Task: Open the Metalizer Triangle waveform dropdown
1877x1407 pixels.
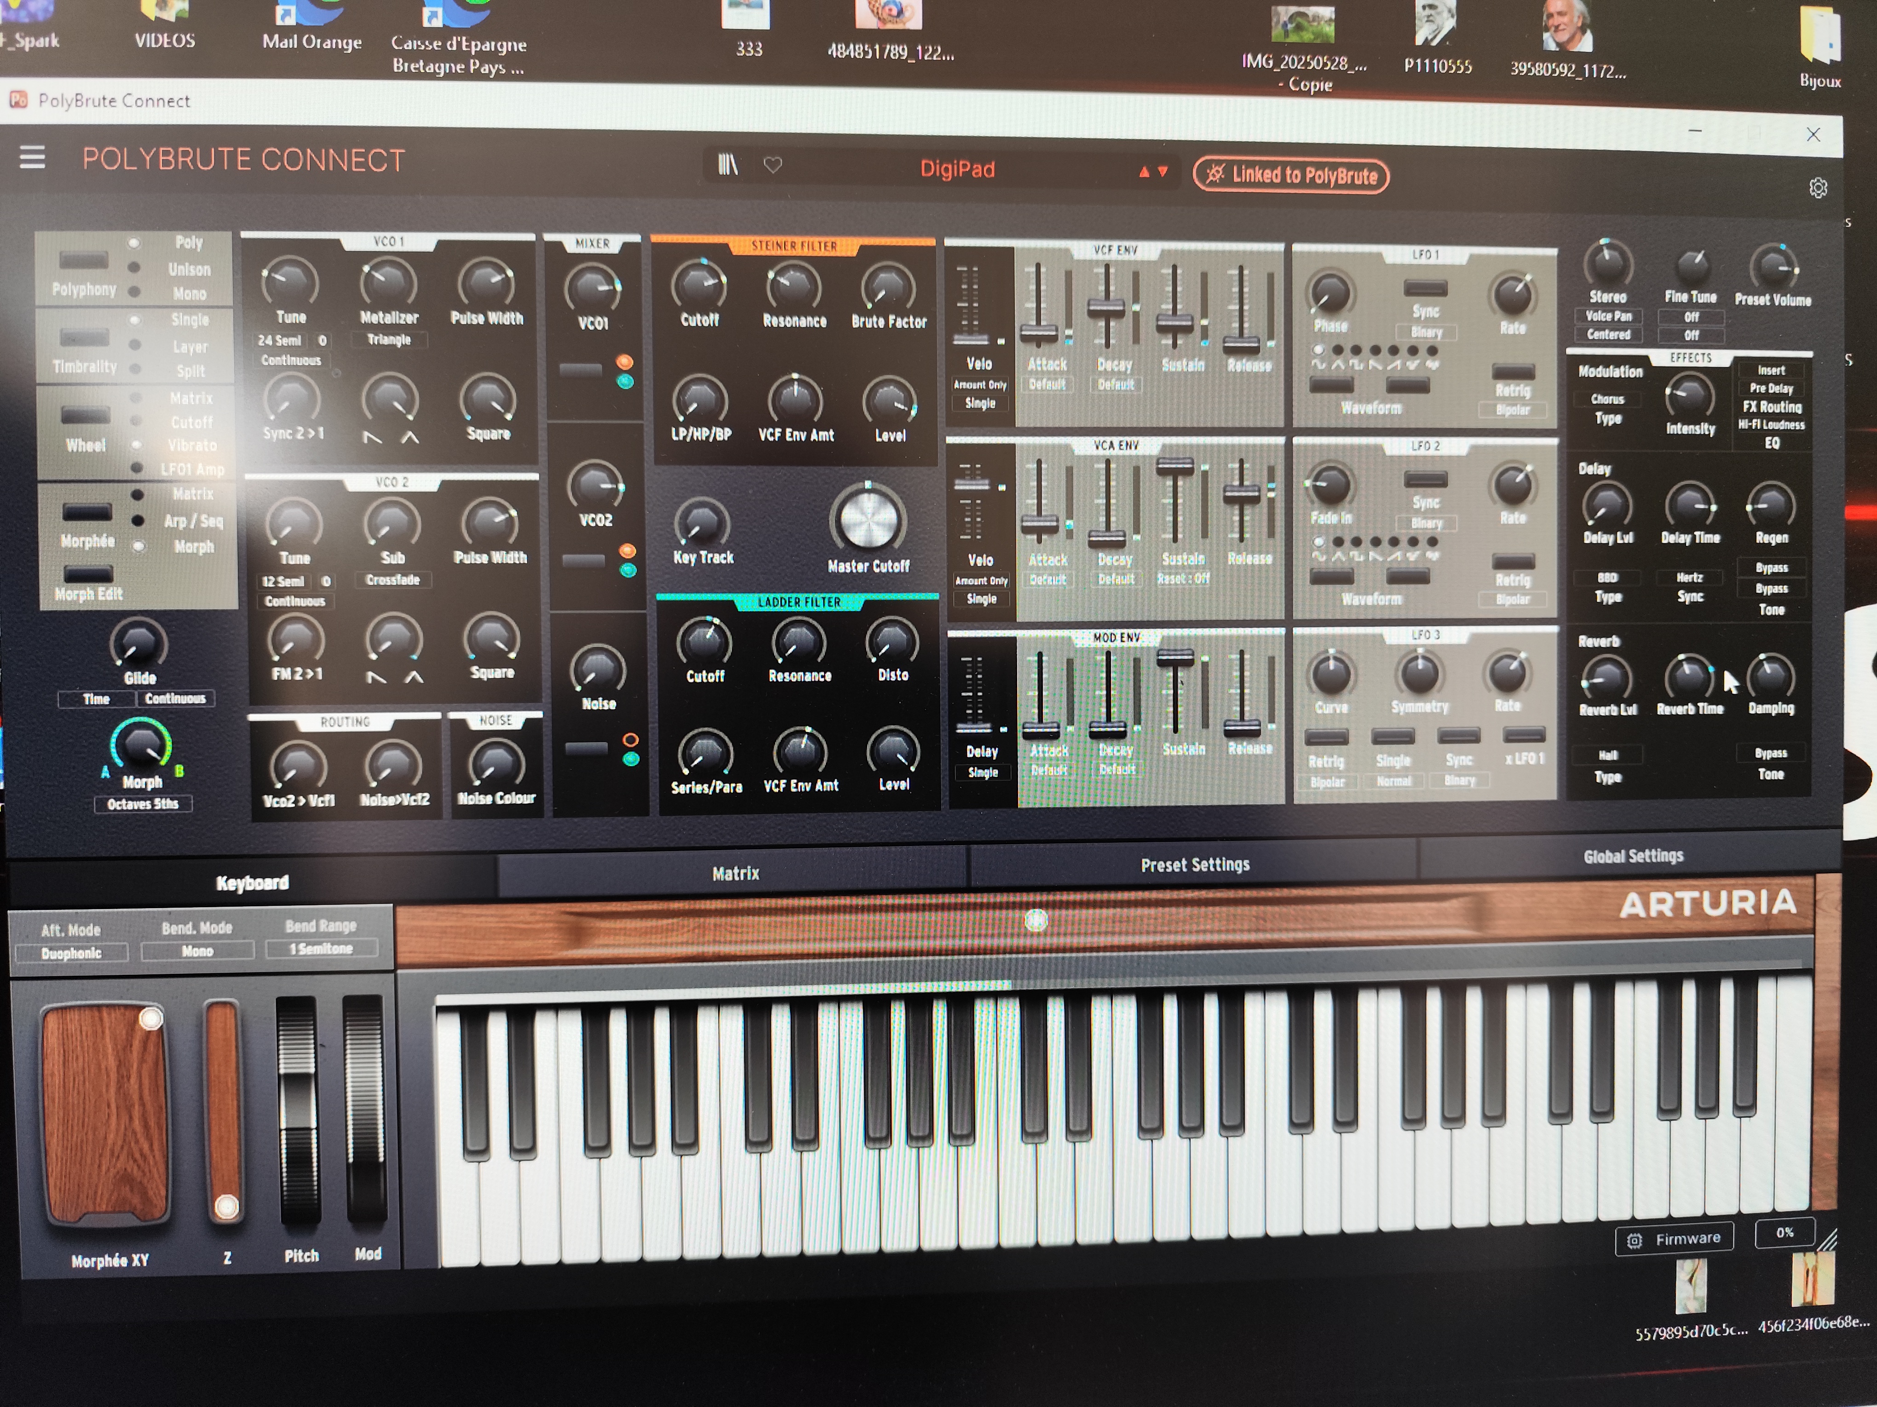Action: [x=389, y=340]
